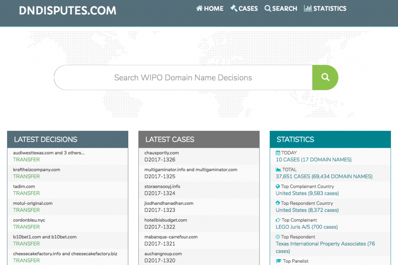Open the Cases menu item

pos(244,9)
